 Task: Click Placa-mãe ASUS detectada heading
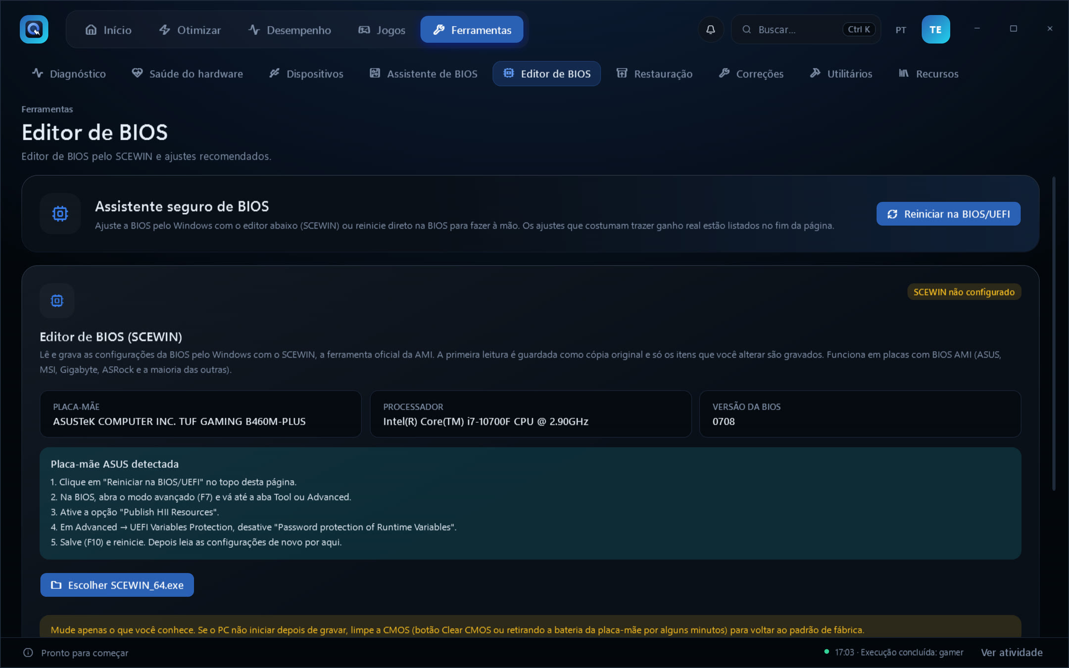pyautogui.click(x=114, y=464)
